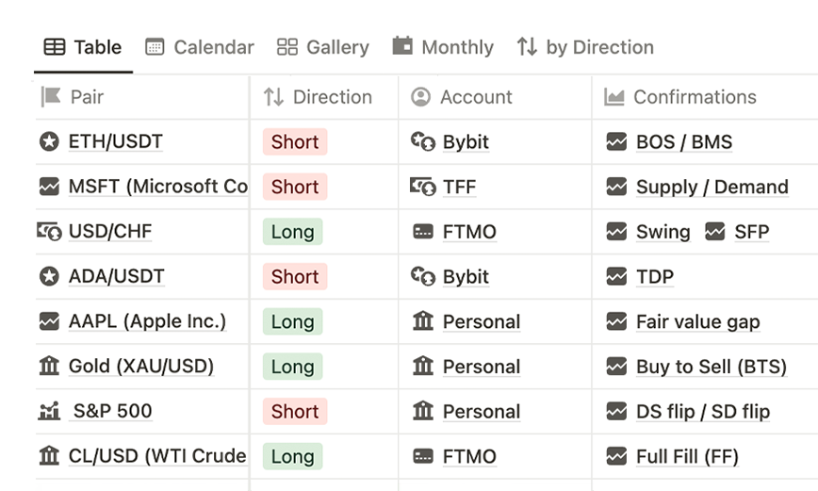This screenshot has width=818, height=491.
Task: Open the Direction column header menu
Action: (318, 97)
